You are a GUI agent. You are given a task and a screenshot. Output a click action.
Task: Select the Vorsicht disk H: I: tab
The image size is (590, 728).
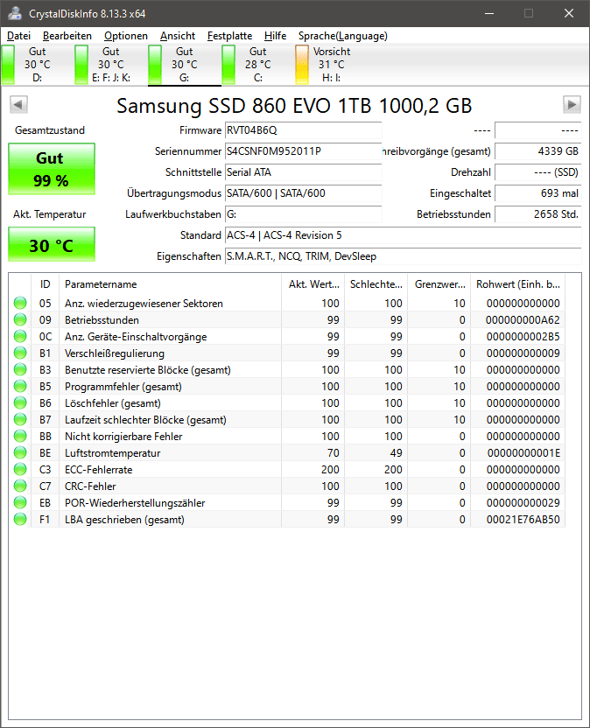[331, 65]
